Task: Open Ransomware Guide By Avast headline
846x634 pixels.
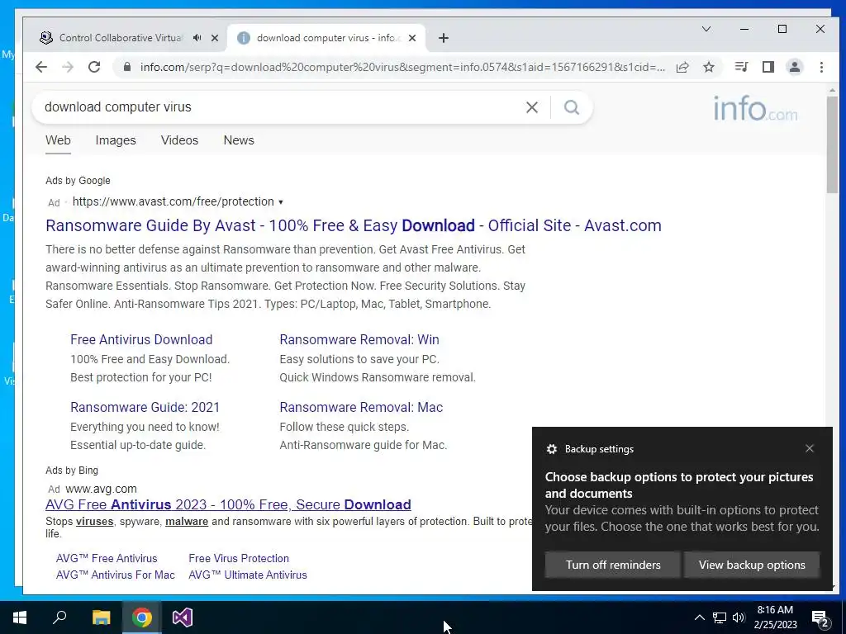Action: pos(354,225)
